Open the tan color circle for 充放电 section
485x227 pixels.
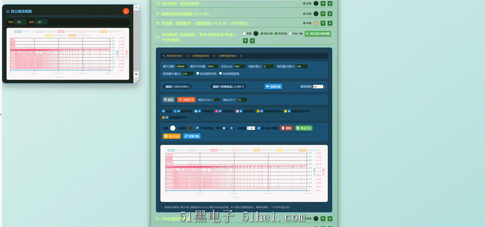click(x=316, y=23)
